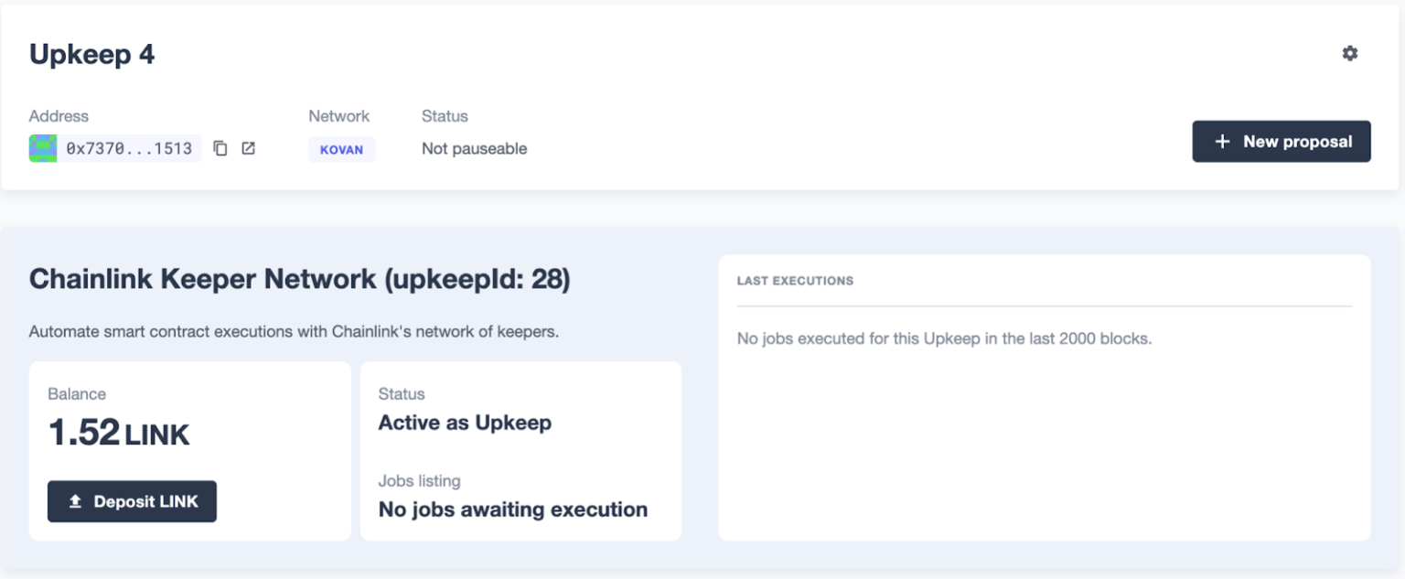Deposit LINK into the Upkeep balance
Screen dimensions: 1405x579
(132, 501)
